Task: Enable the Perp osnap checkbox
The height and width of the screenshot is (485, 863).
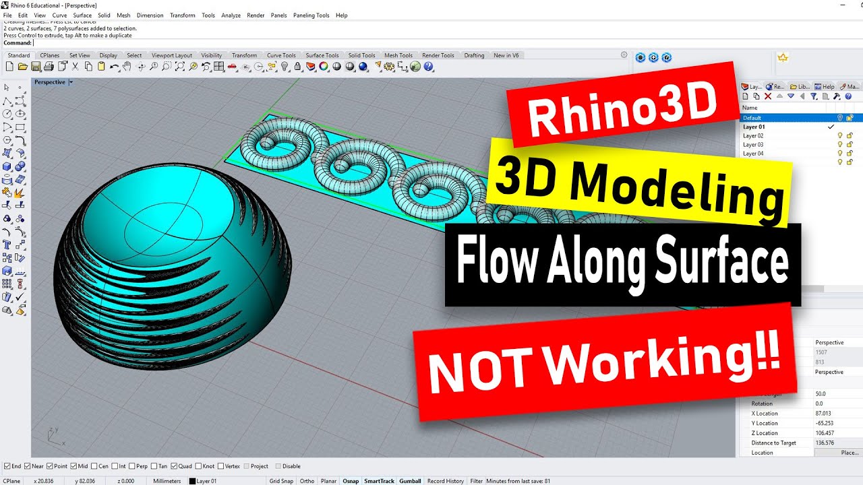Action: point(132,466)
